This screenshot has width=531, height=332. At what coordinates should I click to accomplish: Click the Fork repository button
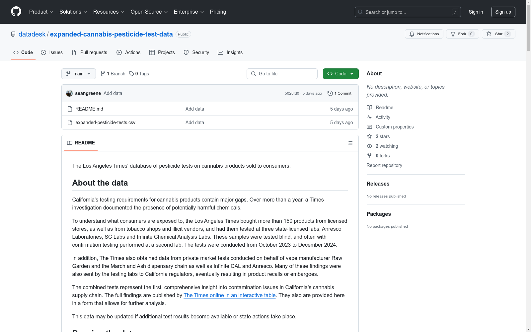coord(463,34)
